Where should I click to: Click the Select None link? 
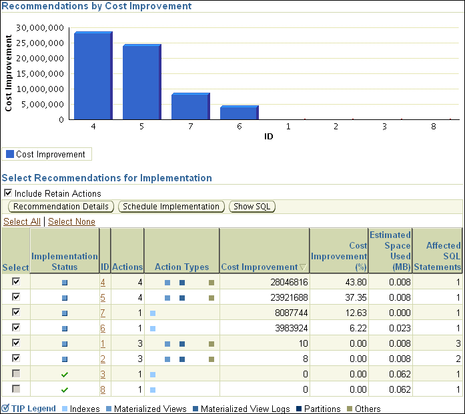pos(71,221)
